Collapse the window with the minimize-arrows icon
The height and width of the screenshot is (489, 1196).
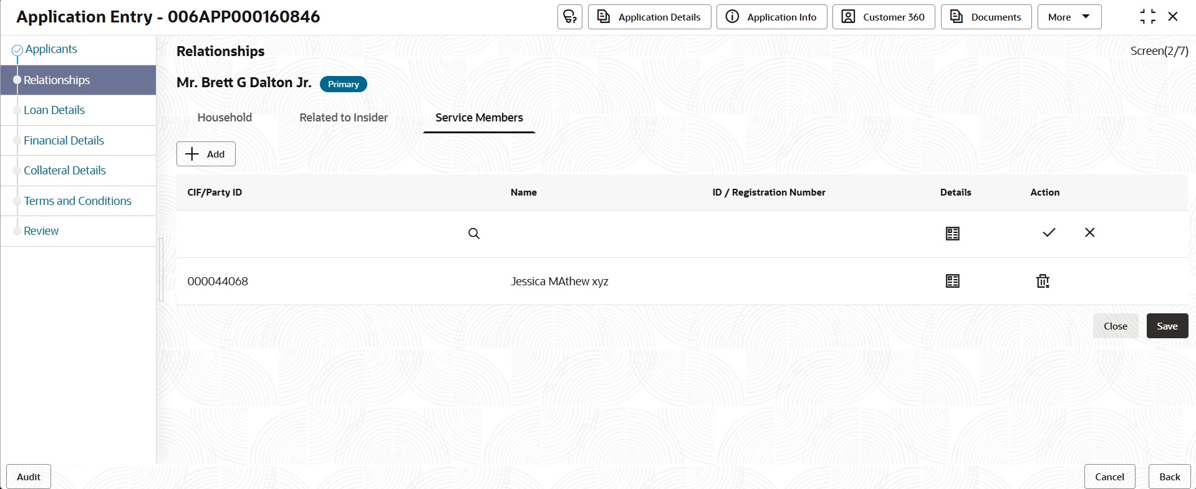pyautogui.click(x=1147, y=16)
